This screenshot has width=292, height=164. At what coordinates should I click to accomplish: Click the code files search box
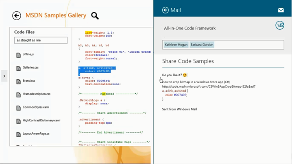(41, 40)
